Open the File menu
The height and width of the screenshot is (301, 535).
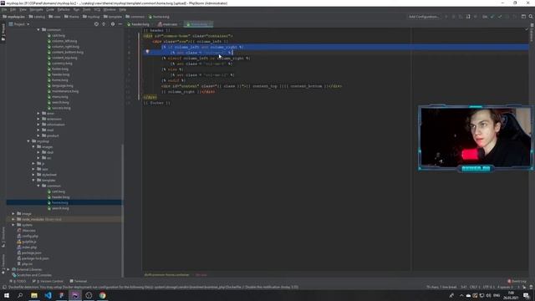[4, 9]
